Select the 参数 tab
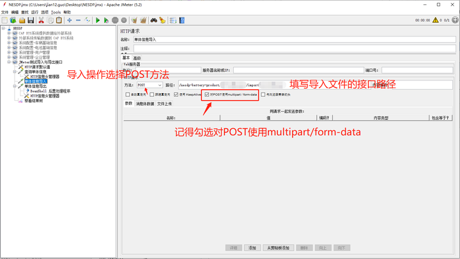The image size is (460, 259). [x=128, y=103]
